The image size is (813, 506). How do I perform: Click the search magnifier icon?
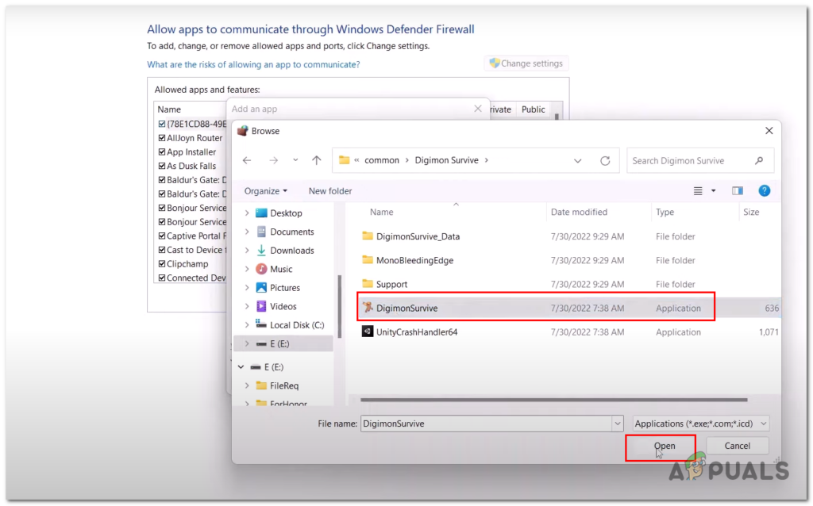click(758, 160)
